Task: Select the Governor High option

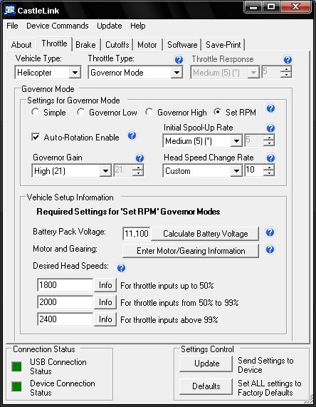Action: pyautogui.click(x=149, y=112)
